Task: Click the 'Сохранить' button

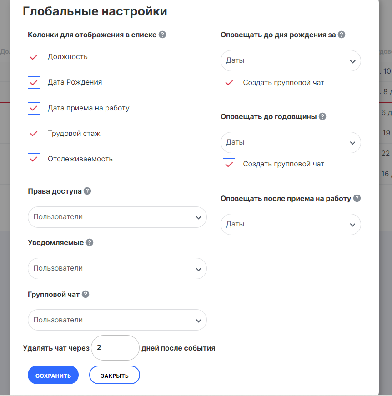Action: [53, 376]
